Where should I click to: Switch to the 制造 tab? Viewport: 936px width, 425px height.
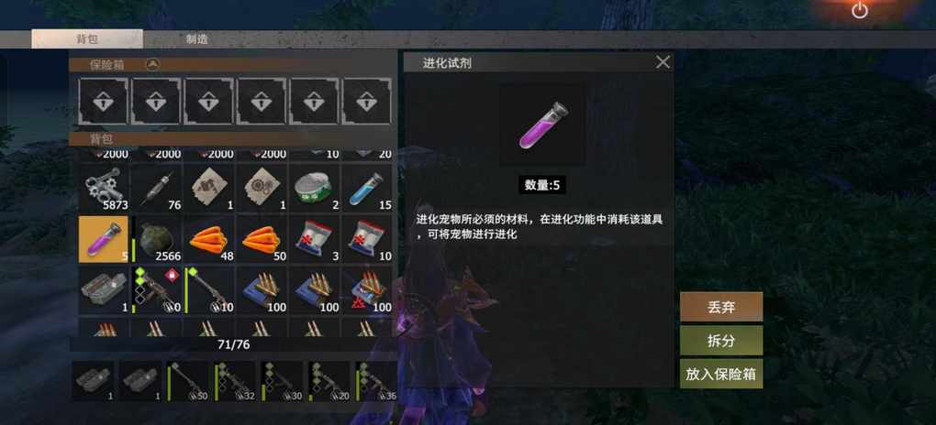(197, 39)
